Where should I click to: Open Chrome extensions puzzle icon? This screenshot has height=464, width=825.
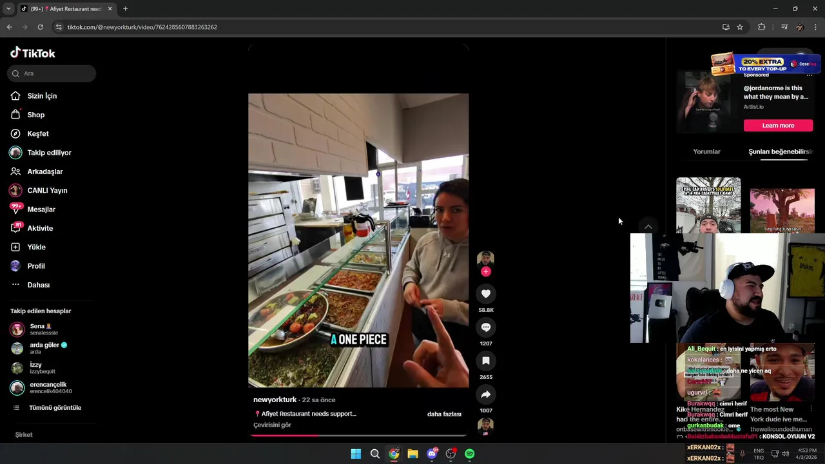pos(762,27)
